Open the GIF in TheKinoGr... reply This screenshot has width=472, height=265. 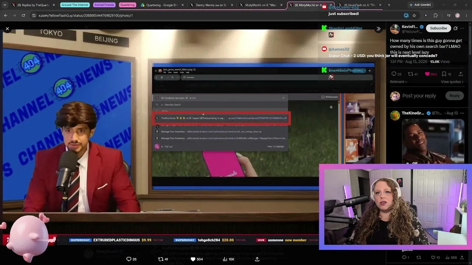[x=433, y=142]
